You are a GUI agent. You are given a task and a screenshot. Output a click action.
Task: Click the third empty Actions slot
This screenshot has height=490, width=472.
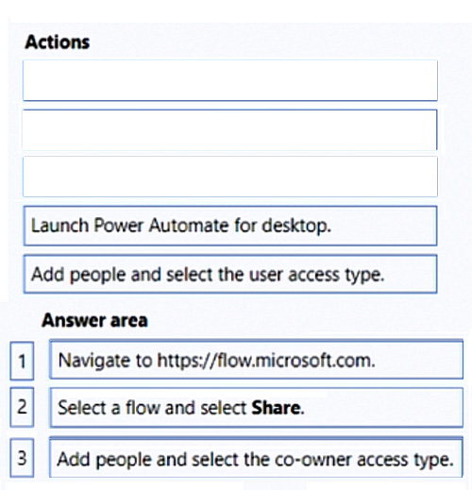pos(230,177)
